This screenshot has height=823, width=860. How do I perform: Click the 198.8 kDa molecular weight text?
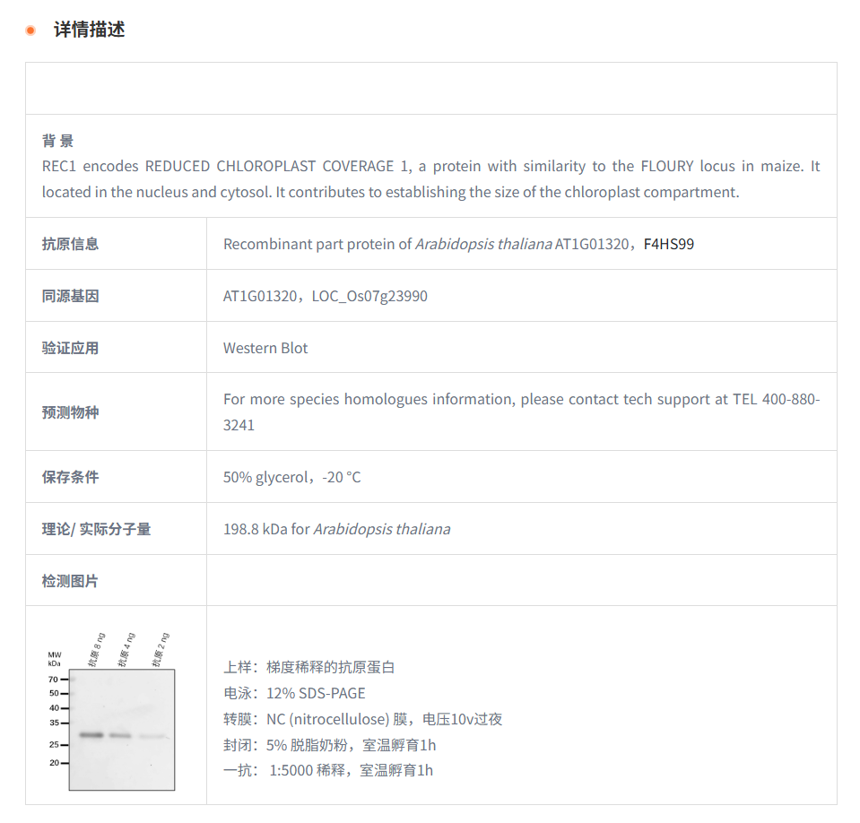click(x=337, y=529)
